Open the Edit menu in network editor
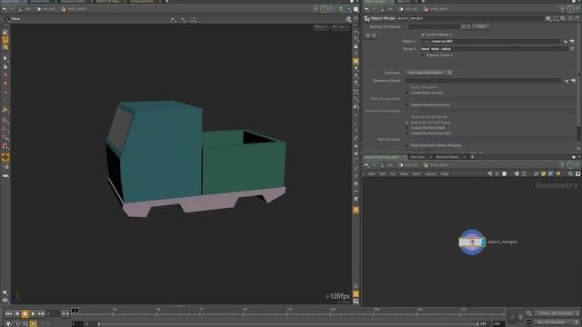This screenshot has width=582, height=327. [382, 173]
